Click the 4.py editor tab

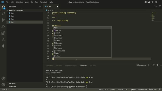[51, 6]
